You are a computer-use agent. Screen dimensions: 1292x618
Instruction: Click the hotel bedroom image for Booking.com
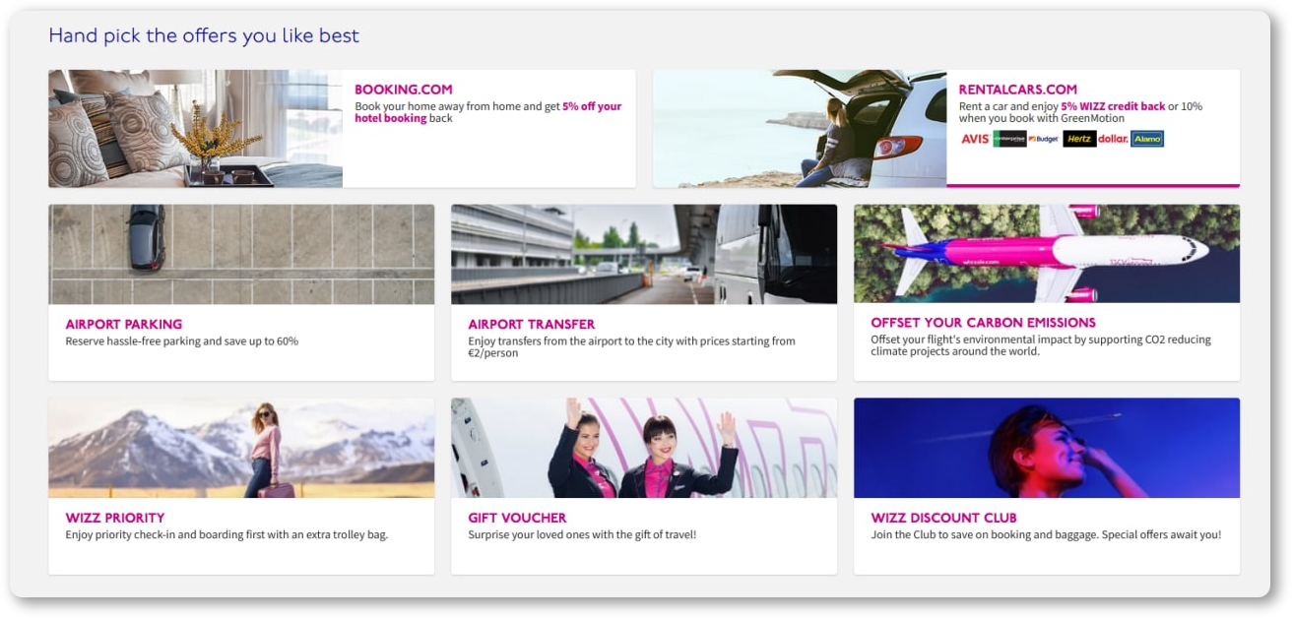[195, 128]
